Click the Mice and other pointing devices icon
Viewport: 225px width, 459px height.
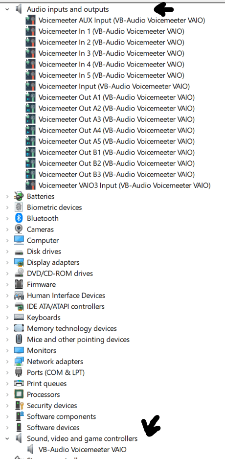(19, 340)
